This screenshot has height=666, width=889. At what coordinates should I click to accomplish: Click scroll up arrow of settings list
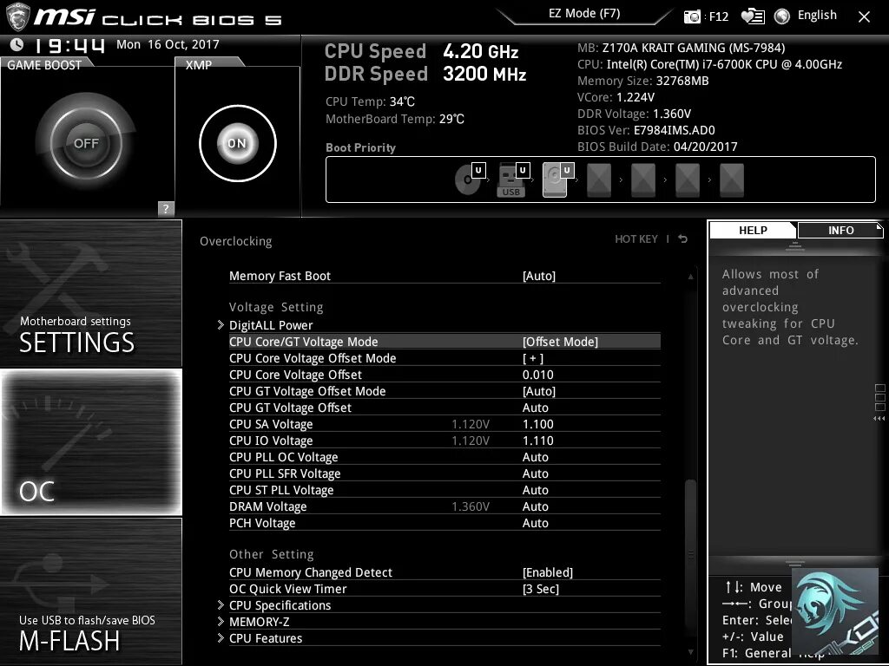(x=690, y=277)
